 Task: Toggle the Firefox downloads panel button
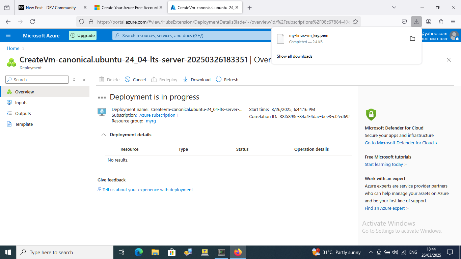(416, 22)
